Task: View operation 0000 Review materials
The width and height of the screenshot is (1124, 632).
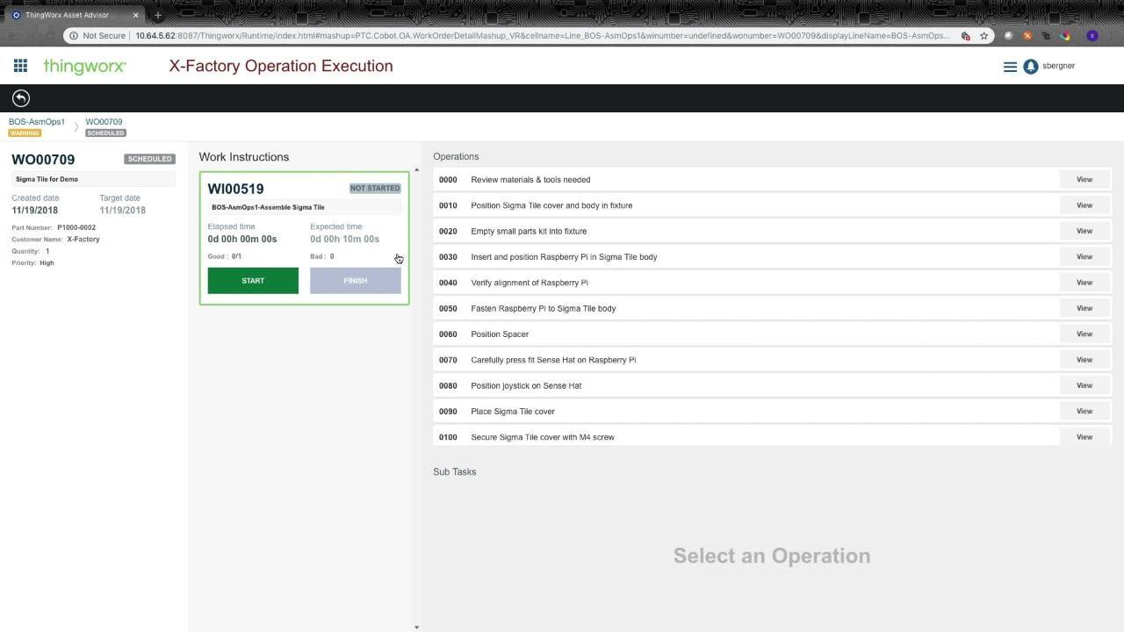Action: [1084, 180]
